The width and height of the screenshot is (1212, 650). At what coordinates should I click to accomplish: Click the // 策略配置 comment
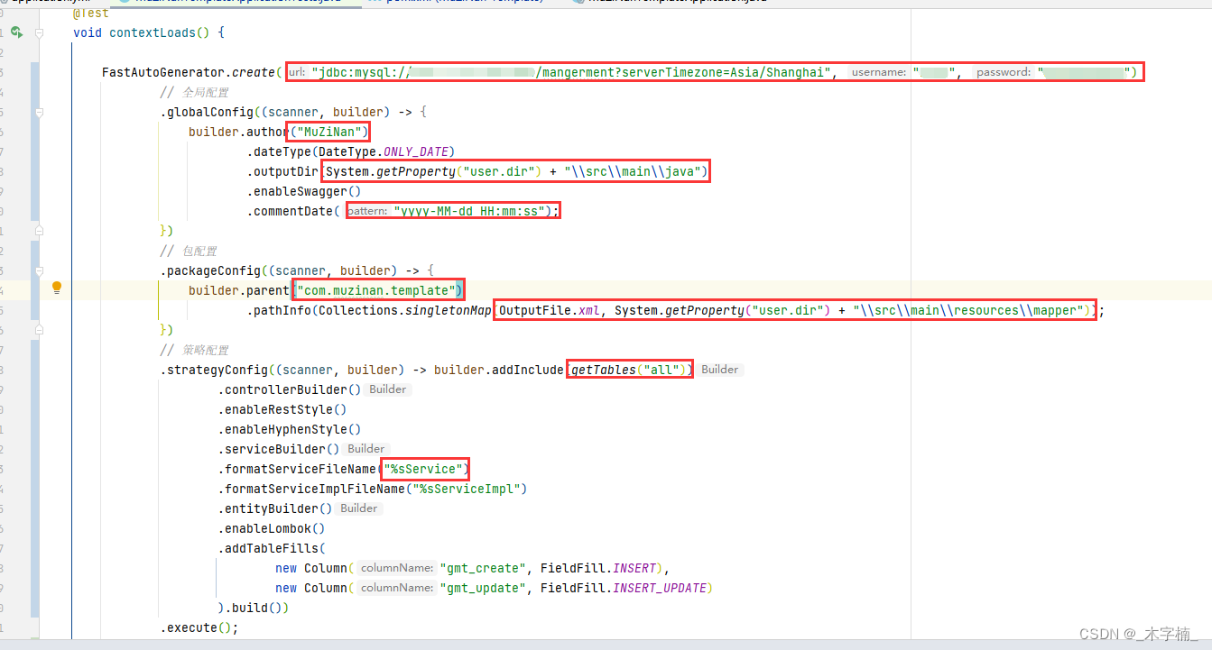click(194, 350)
